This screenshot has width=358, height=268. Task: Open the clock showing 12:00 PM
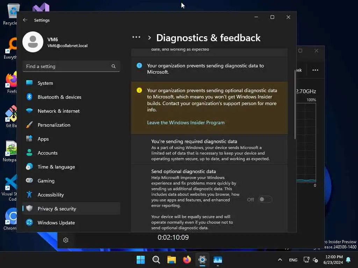click(x=333, y=260)
